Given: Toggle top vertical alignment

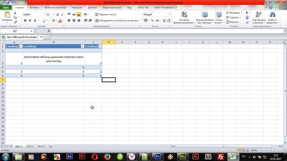Looking at the screenshot, I should (69, 14).
